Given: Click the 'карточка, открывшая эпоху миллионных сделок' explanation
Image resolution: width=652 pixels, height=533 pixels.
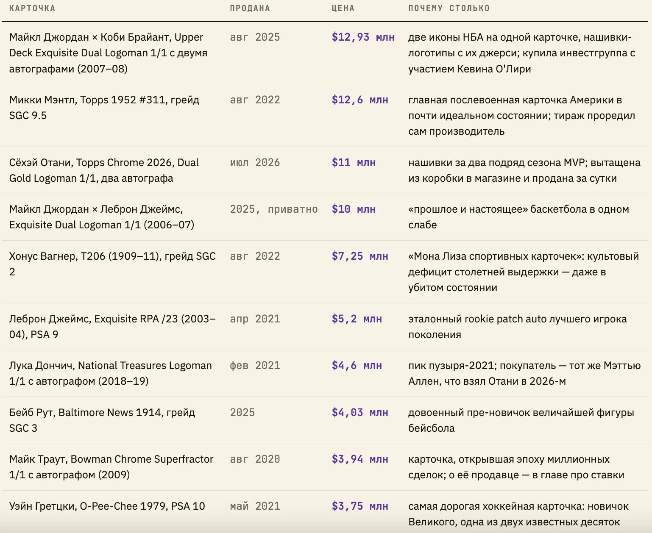Looking at the screenshot, I should click(516, 467).
